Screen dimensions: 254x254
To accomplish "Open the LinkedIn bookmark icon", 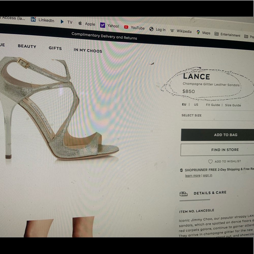I will (x=33, y=19).
